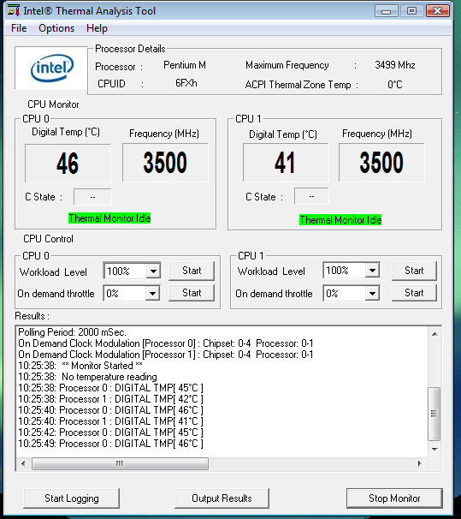Open the File menu

[19, 28]
